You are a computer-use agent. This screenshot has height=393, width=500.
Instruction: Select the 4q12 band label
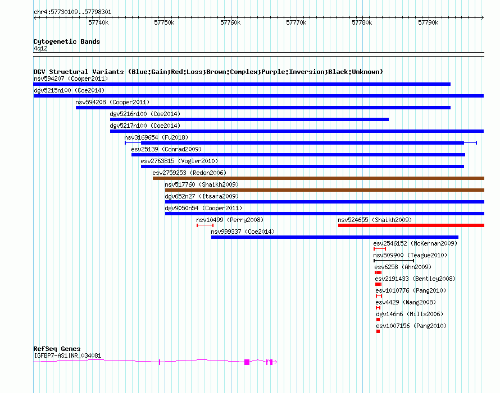40,48
